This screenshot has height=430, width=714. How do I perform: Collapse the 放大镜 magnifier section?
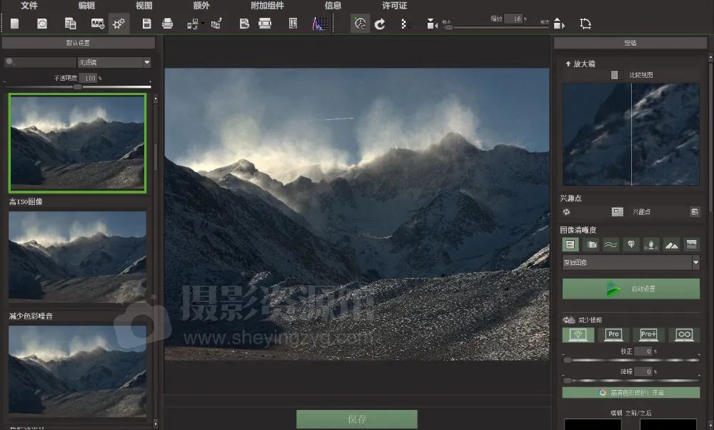[x=568, y=64]
